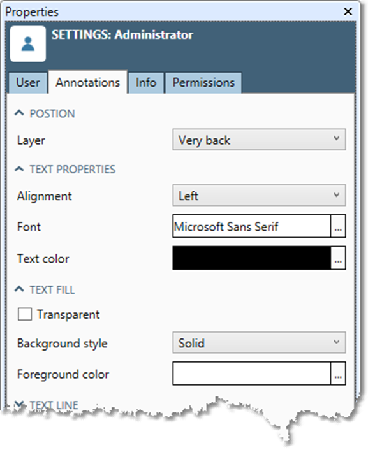The image size is (368, 450).
Task: Close the Properties panel
Action: (348, 11)
